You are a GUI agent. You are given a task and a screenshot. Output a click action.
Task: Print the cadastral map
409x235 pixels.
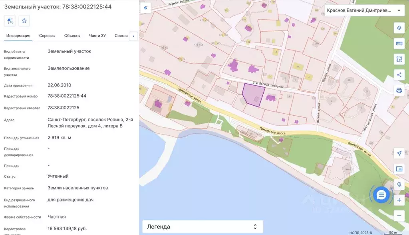click(399, 90)
